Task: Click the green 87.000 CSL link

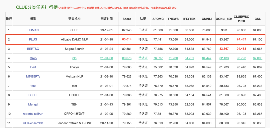Action: point(258,58)
